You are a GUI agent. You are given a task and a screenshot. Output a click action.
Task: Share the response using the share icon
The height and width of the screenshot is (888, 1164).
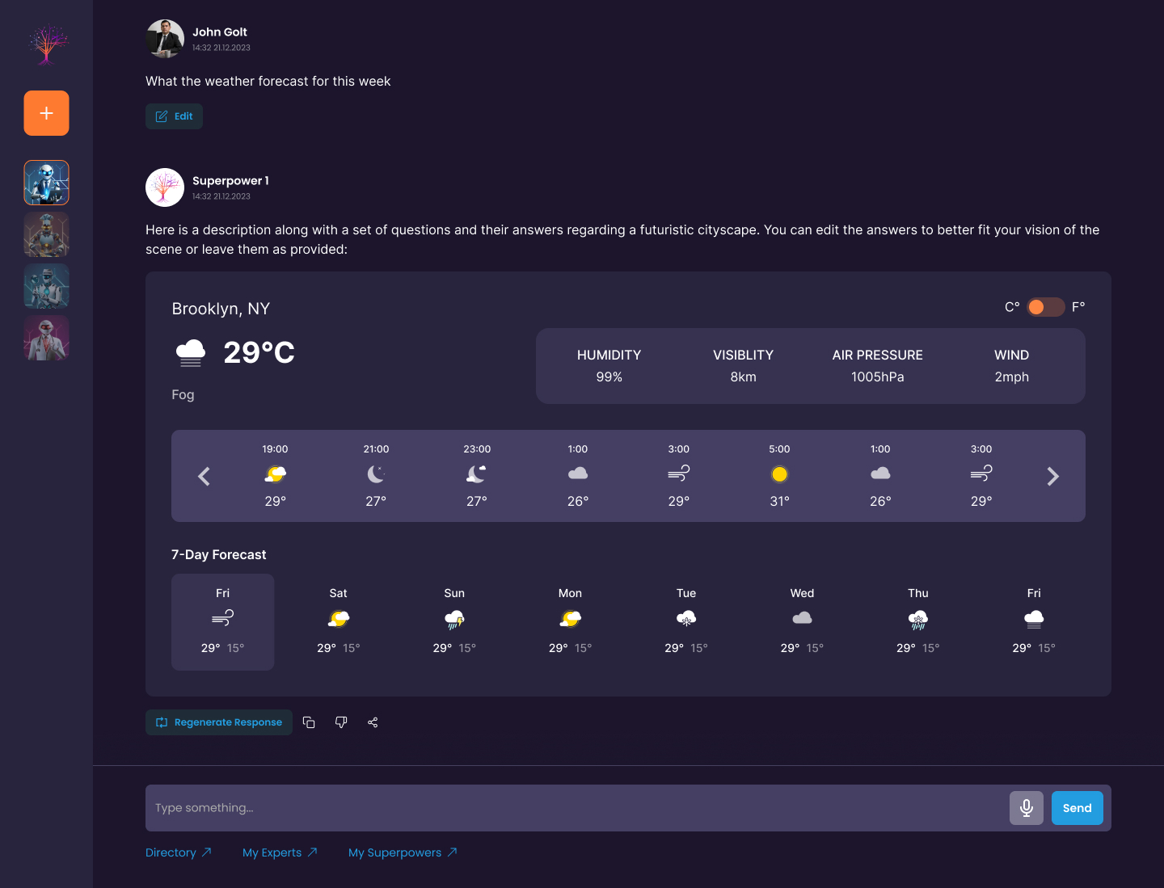(373, 722)
